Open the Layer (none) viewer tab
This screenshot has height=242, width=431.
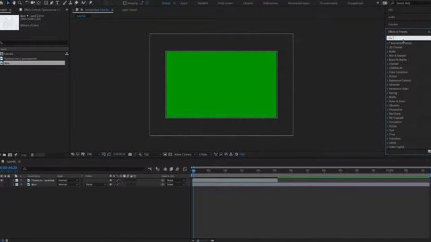point(129,9)
